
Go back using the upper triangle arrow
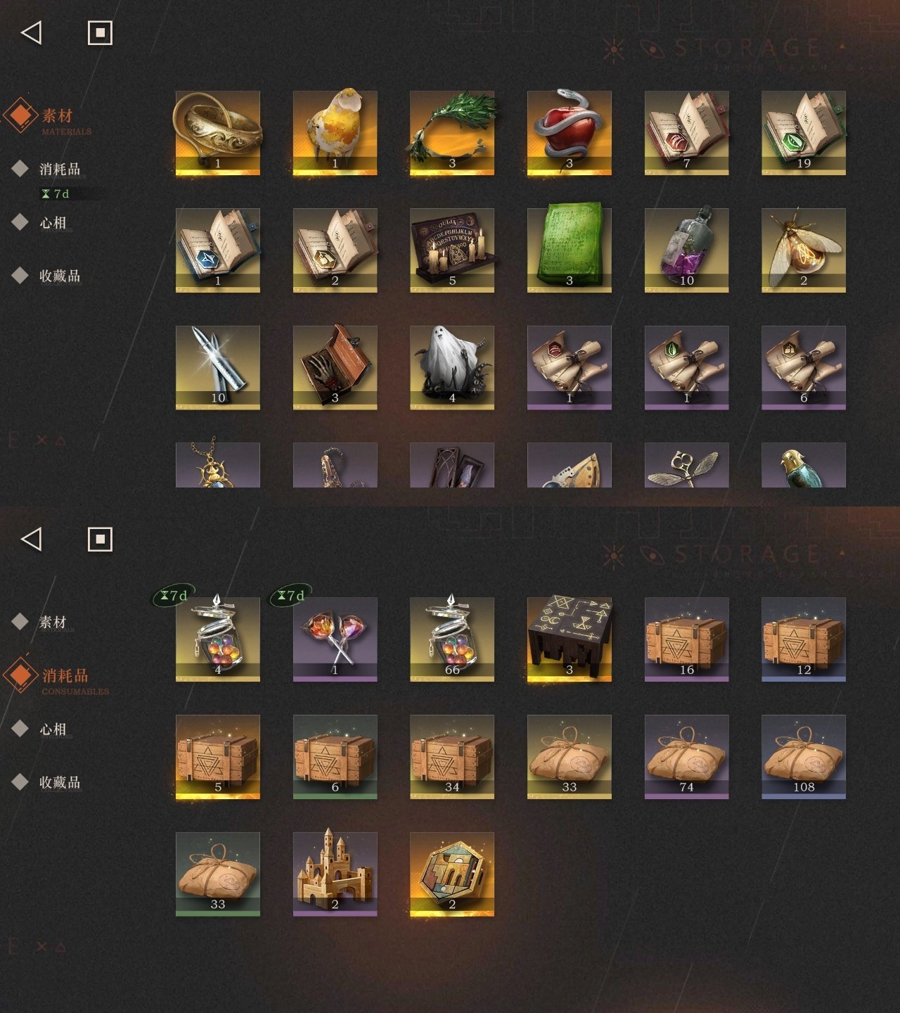click(31, 32)
